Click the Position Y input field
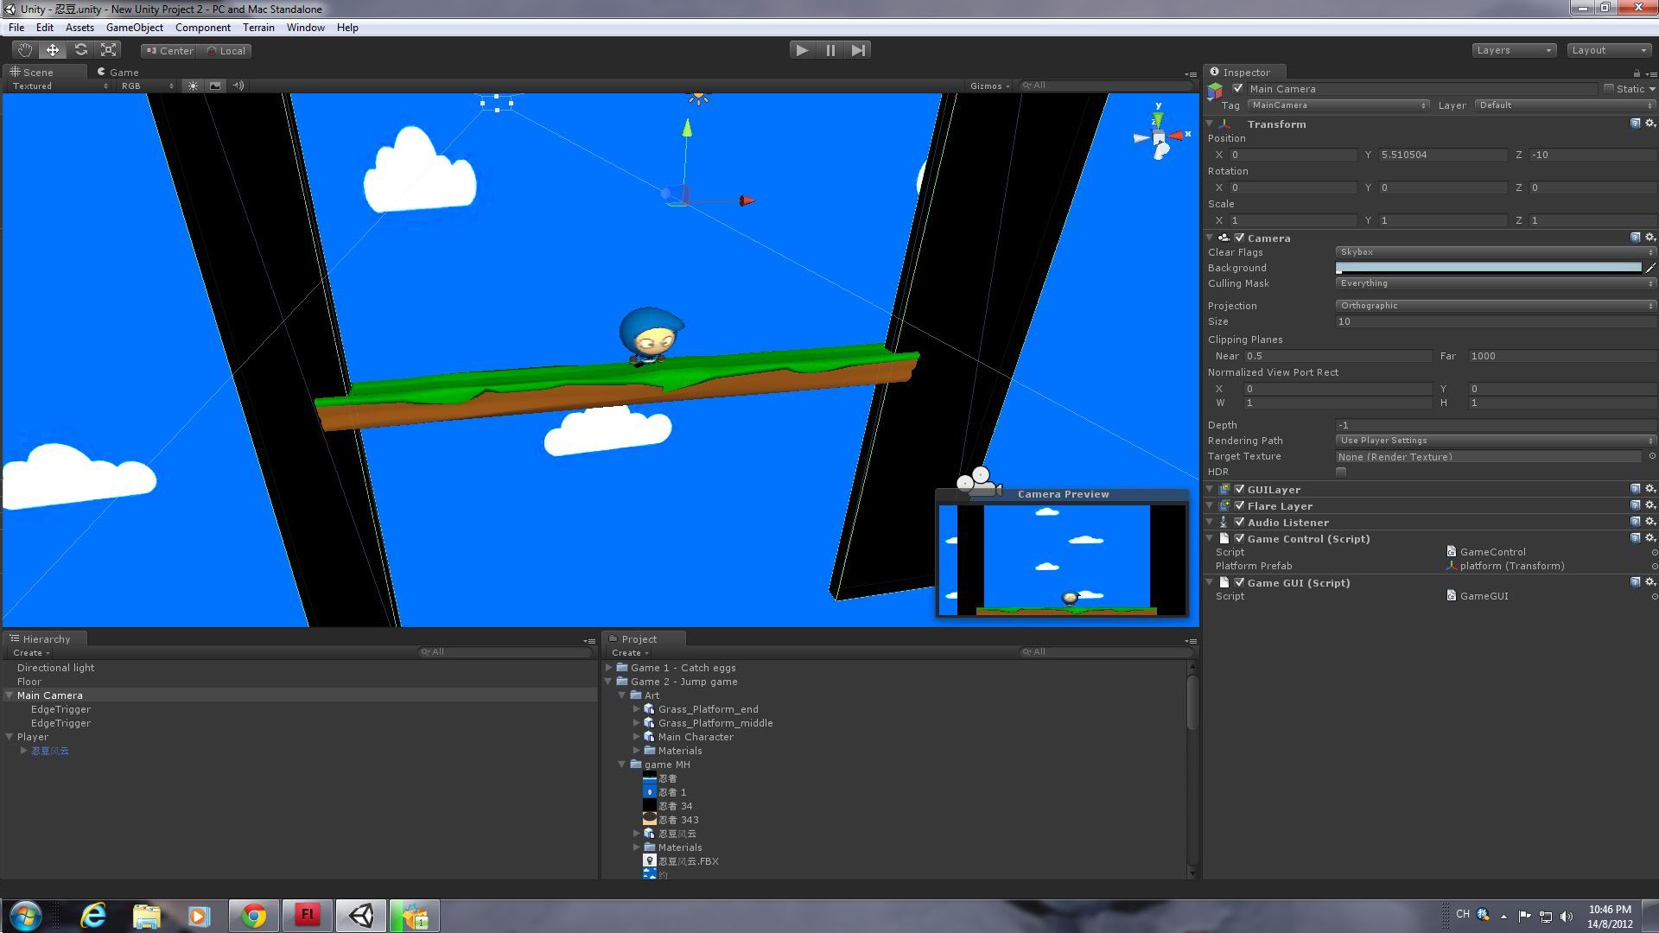 tap(1442, 155)
